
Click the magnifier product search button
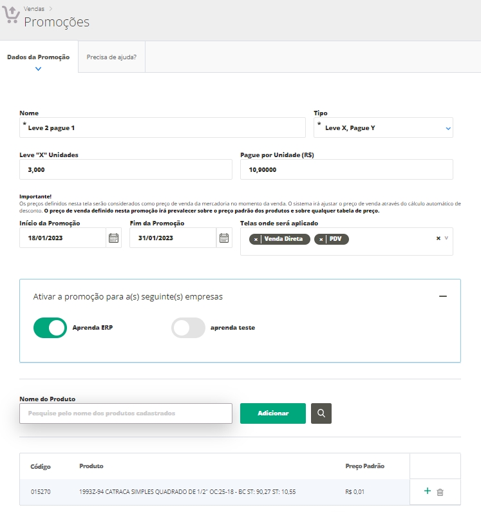(321, 413)
